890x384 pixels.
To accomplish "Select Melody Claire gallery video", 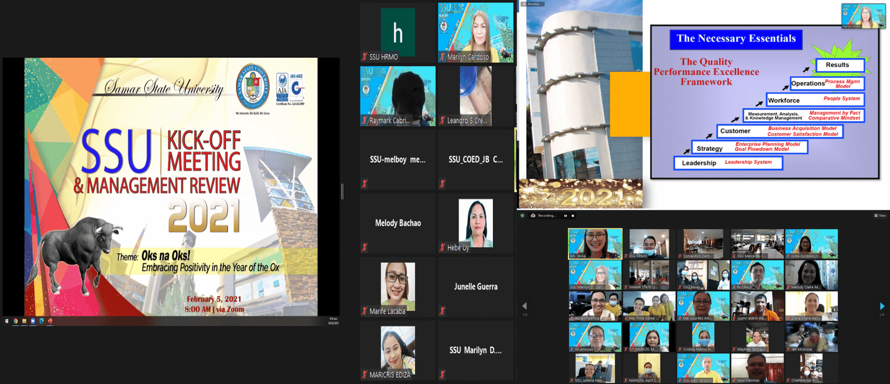I will (812, 275).
